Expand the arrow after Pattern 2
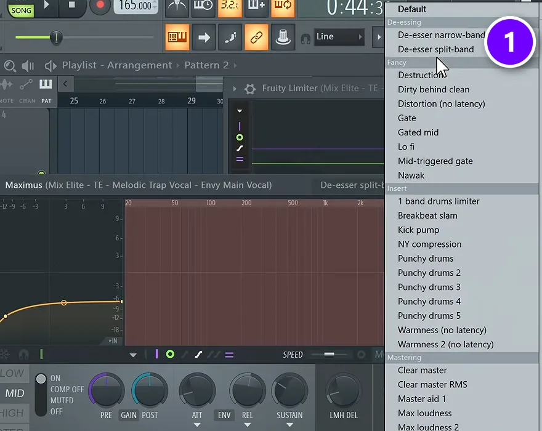This screenshot has width=542, height=431. (235, 65)
